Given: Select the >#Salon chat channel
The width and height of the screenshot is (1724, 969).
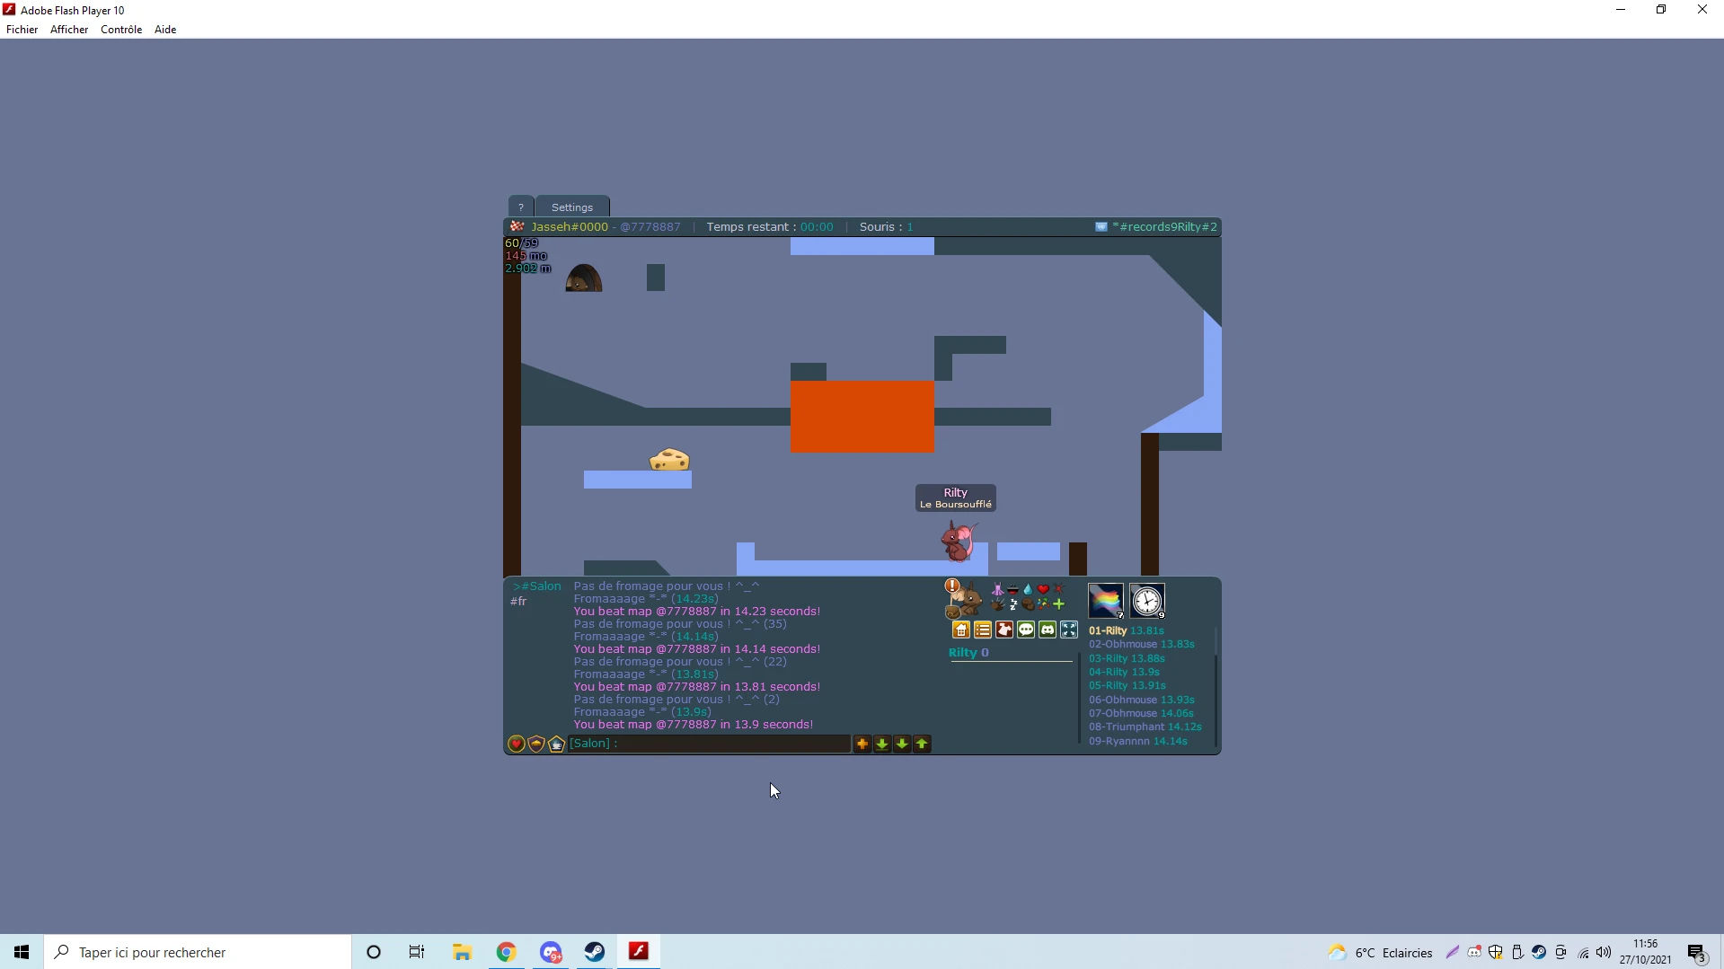Looking at the screenshot, I should pyautogui.click(x=537, y=586).
